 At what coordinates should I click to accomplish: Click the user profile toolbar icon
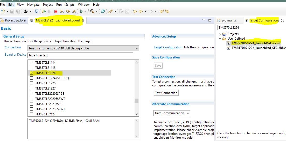click(26, 11)
